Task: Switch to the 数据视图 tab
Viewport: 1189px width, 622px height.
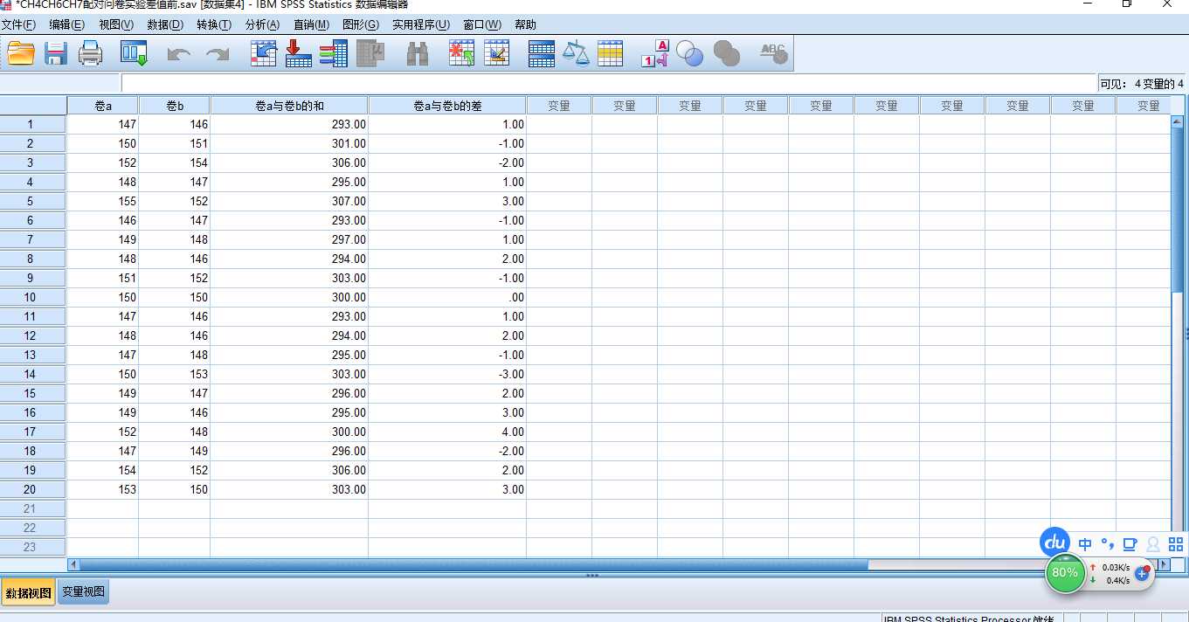Action: click(x=28, y=592)
